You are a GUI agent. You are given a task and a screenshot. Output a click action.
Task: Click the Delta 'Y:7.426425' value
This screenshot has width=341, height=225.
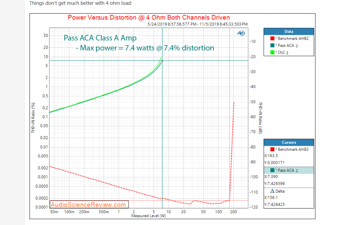click(275, 205)
